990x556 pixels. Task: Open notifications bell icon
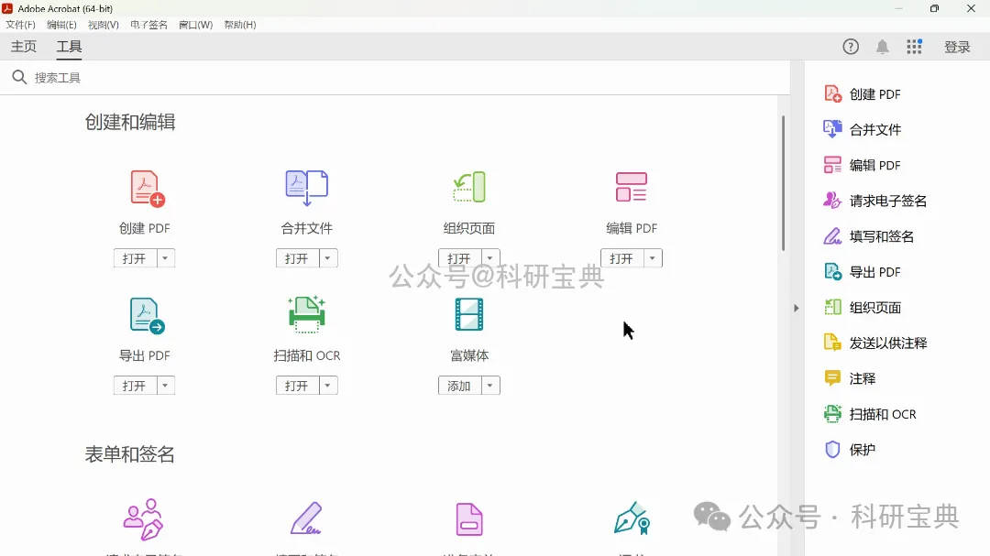(883, 47)
